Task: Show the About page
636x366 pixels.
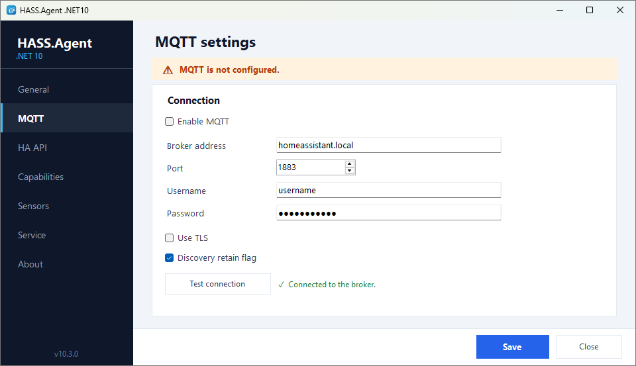Action: click(67, 264)
